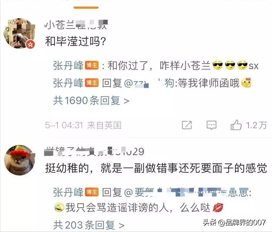Open 张丹峰 profile in the bottom reply
The height and width of the screenshot is (232, 272).
coord(68,192)
